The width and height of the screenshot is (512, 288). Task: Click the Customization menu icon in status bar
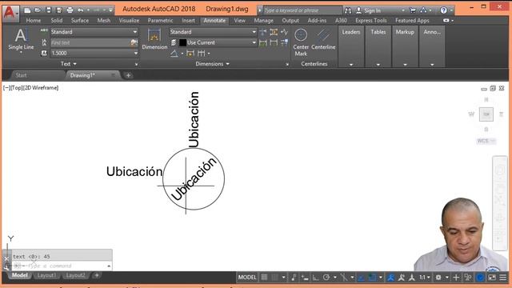click(503, 278)
